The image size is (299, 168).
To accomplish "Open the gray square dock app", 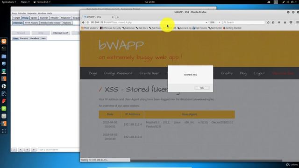I will click(4, 116).
